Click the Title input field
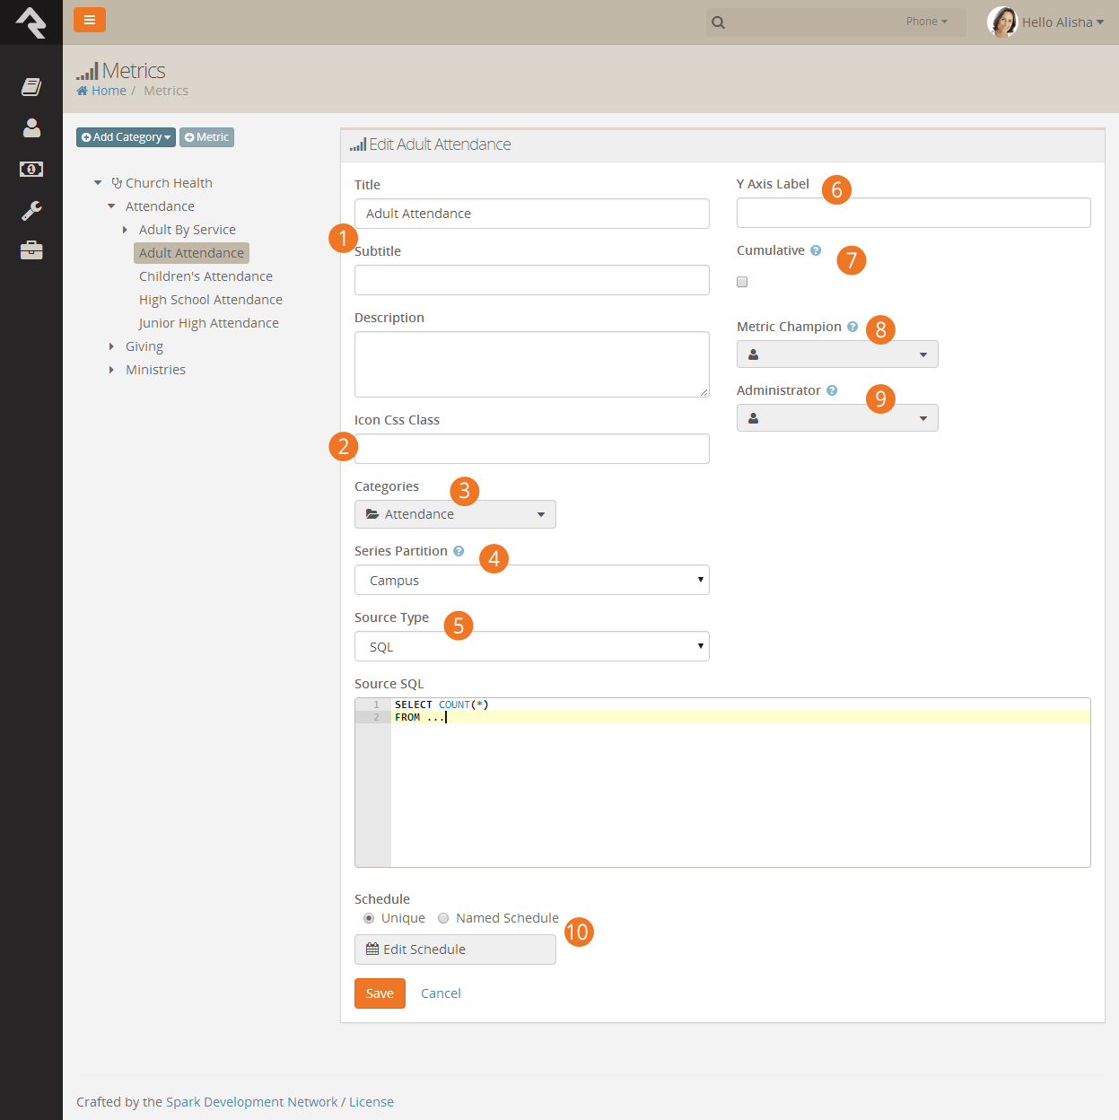Viewport: 1119px width, 1120px height. tap(532, 214)
